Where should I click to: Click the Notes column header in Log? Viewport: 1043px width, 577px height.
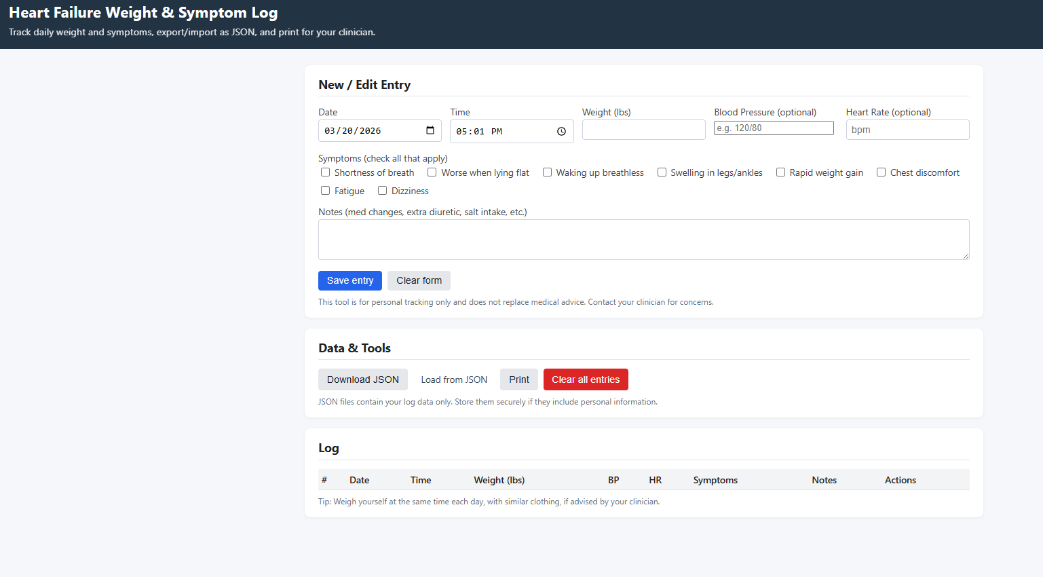[x=824, y=480]
